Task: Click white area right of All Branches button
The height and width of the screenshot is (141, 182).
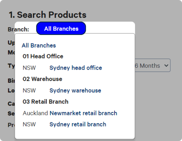Action: [110, 28]
